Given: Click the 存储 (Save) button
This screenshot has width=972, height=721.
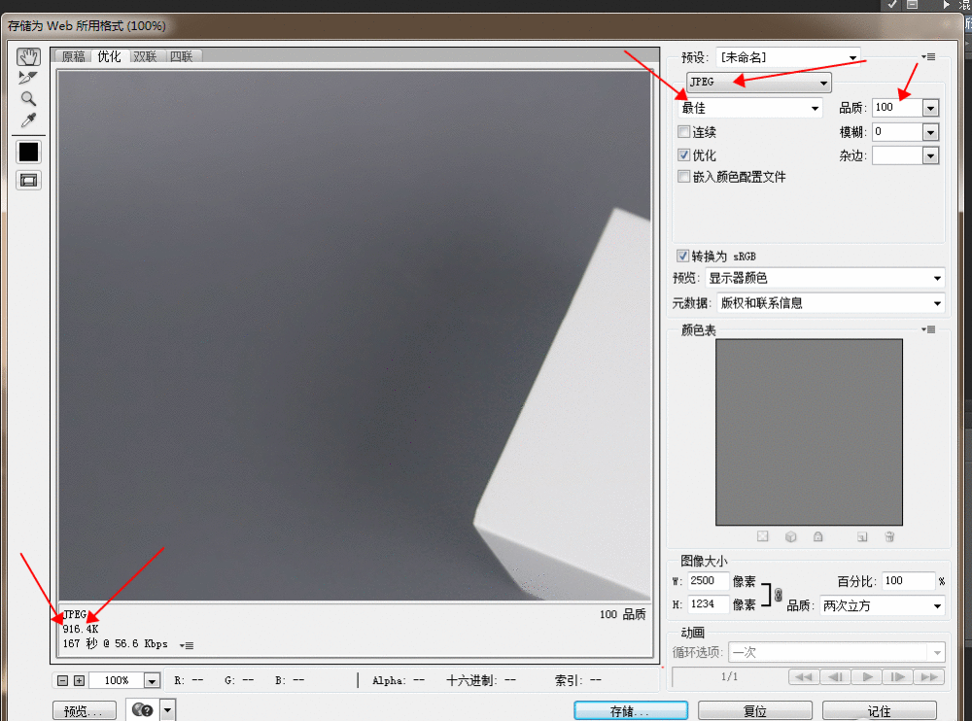Looking at the screenshot, I should coord(630,710).
